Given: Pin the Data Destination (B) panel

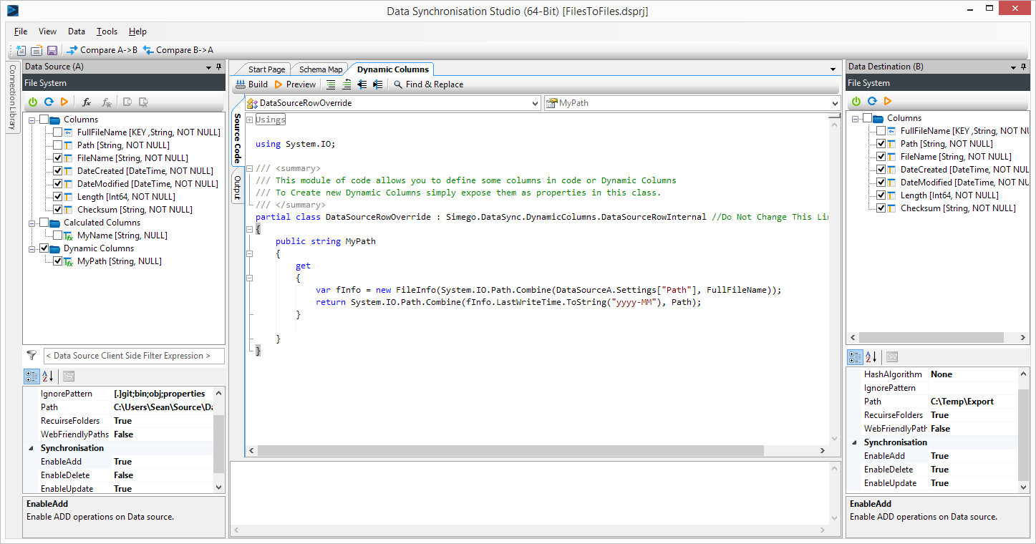Looking at the screenshot, I should point(1025,67).
